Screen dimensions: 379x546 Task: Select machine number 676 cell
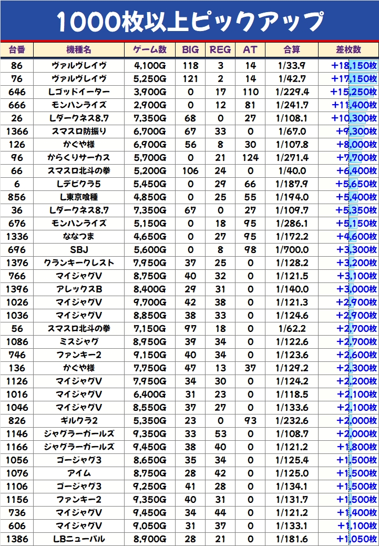17,223
